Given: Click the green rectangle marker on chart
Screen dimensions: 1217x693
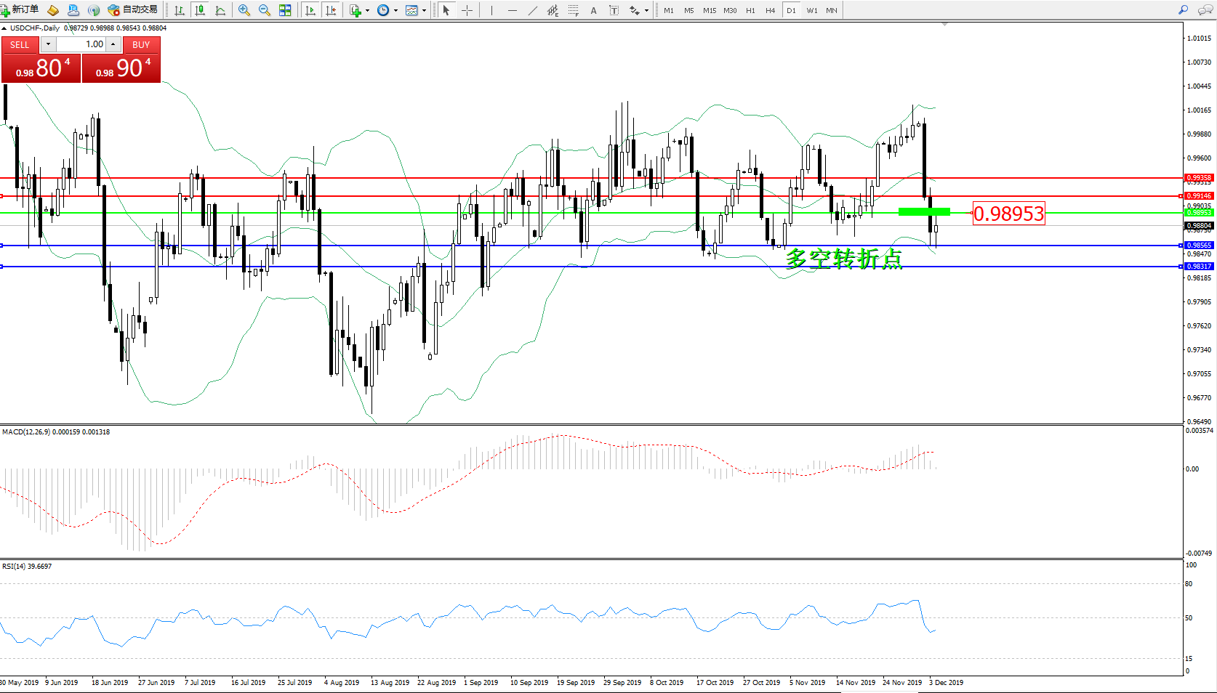Looking at the screenshot, I should click(924, 212).
